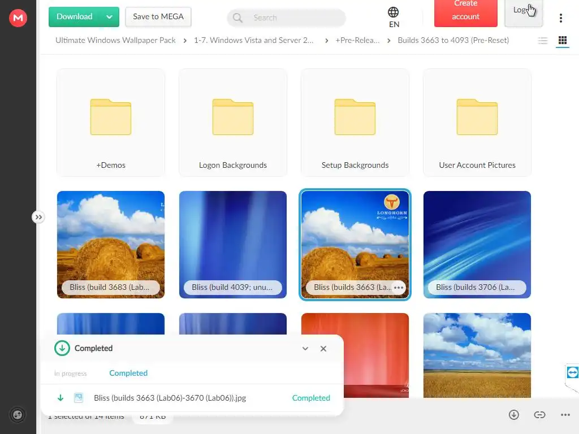
Task: Click the search magnifier icon
Action: tap(238, 18)
